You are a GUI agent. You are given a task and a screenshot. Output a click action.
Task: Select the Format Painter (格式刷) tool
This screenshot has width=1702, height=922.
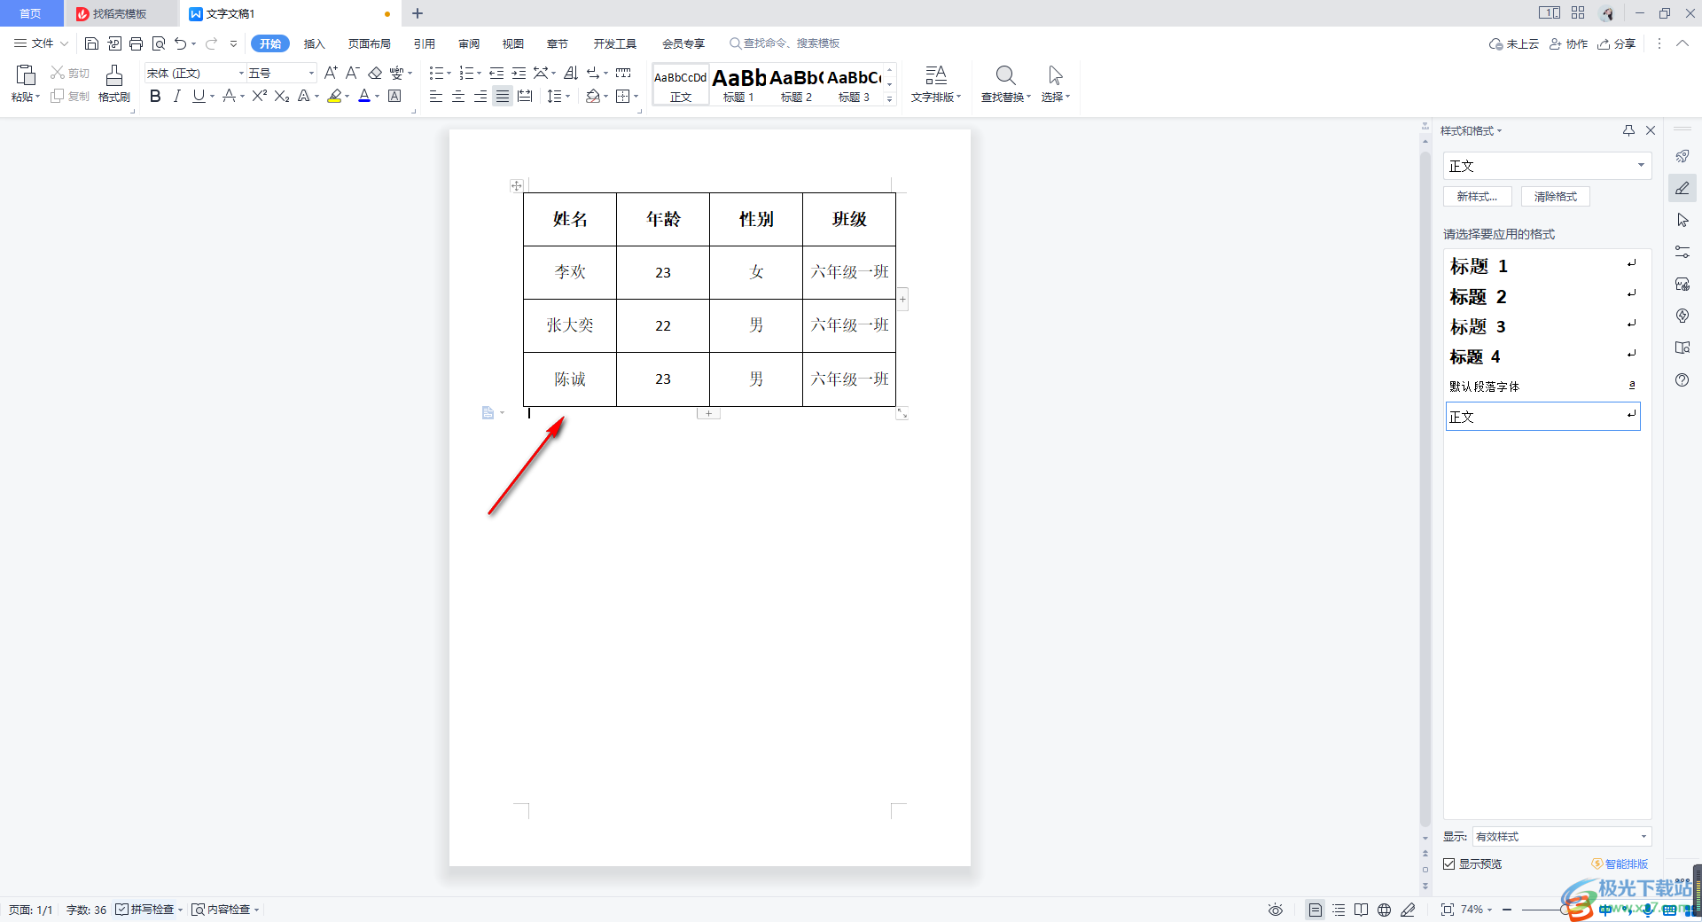[114, 84]
